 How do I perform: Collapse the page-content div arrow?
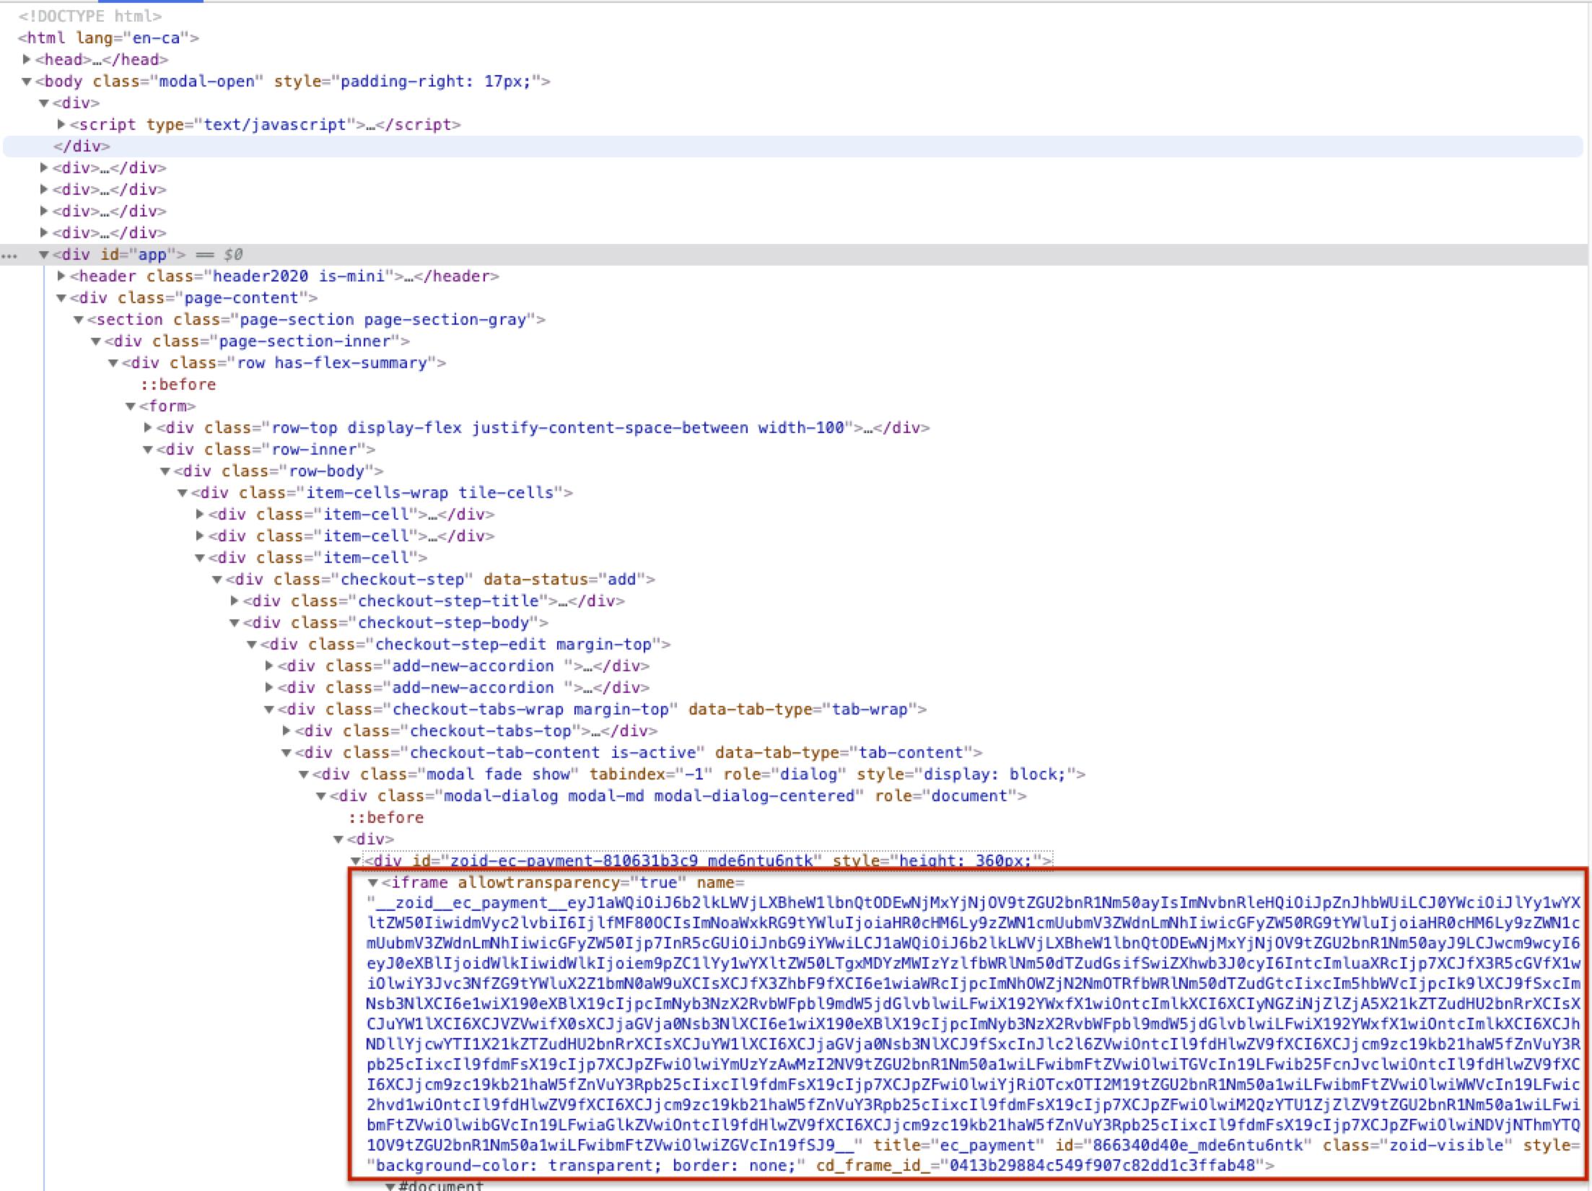(x=61, y=297)
